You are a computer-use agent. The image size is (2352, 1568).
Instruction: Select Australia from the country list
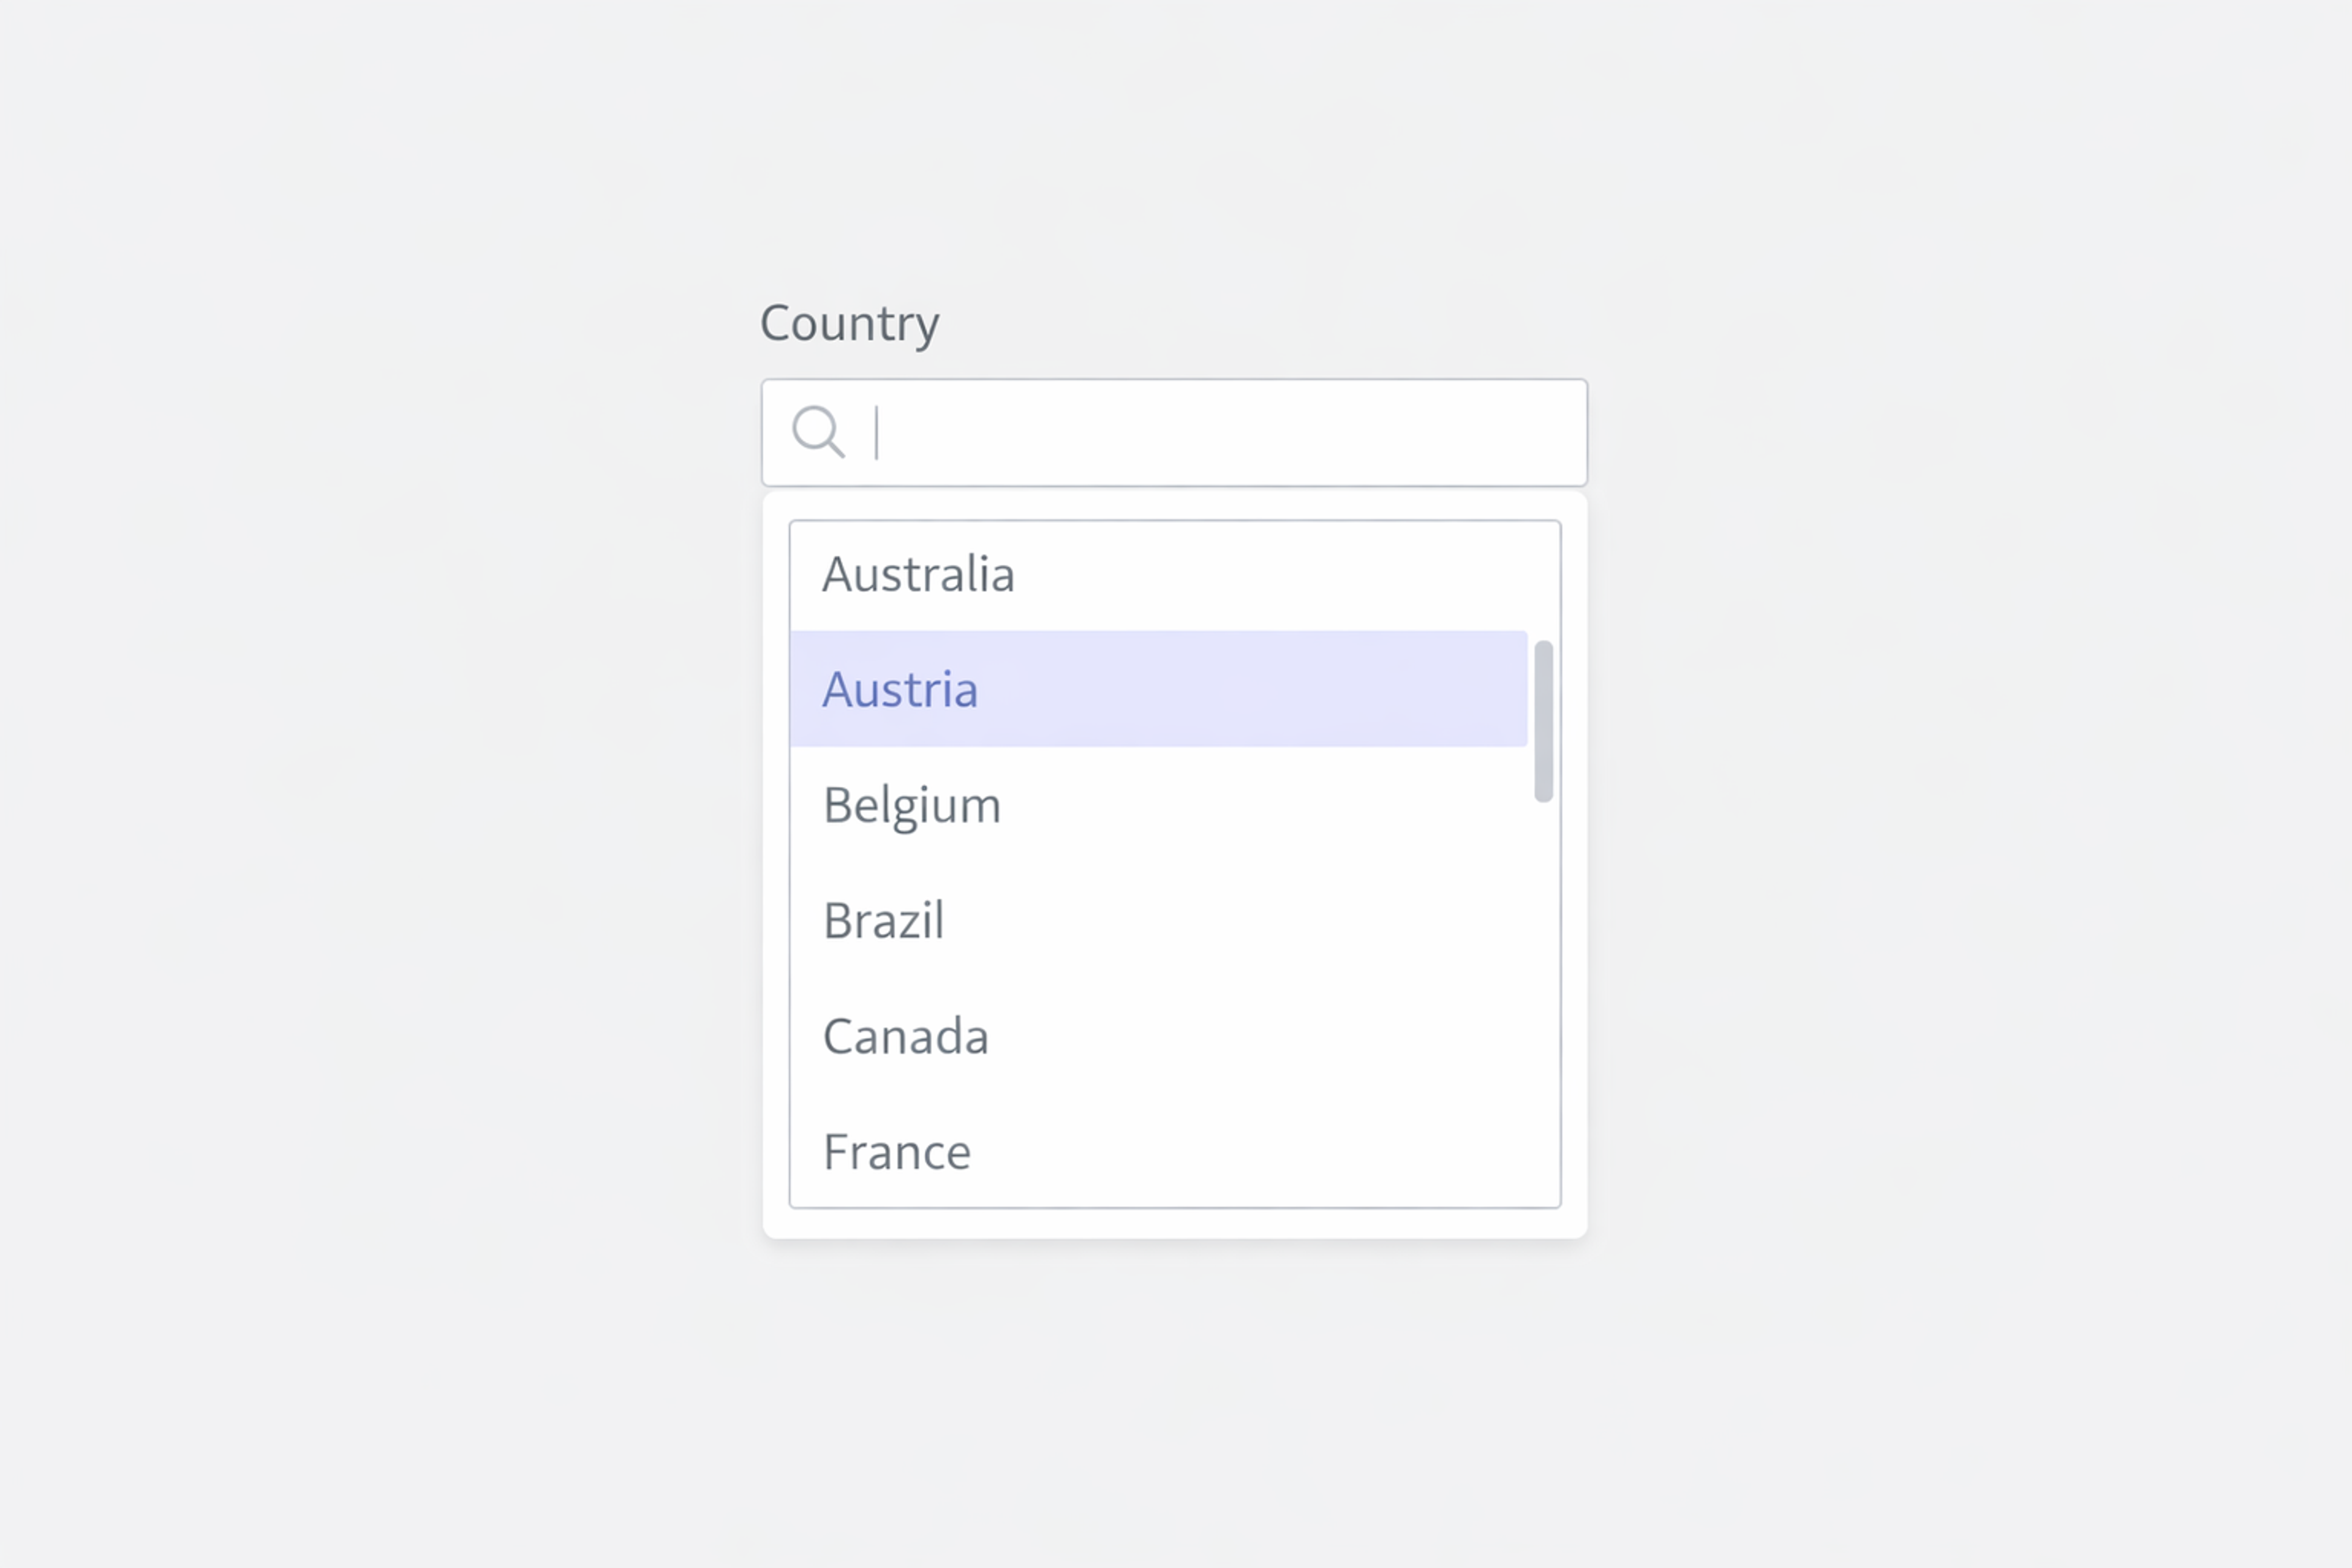918,574
